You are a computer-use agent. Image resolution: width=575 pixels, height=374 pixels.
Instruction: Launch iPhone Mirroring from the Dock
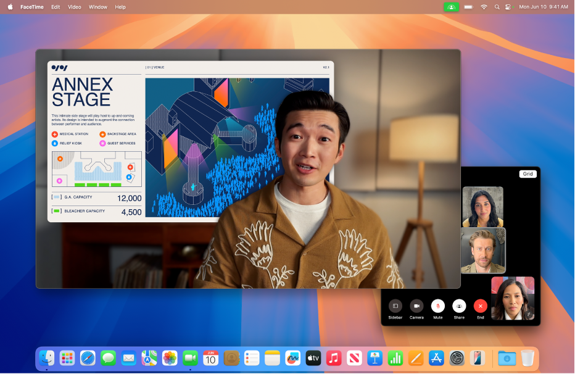click(x=476, y=358)
